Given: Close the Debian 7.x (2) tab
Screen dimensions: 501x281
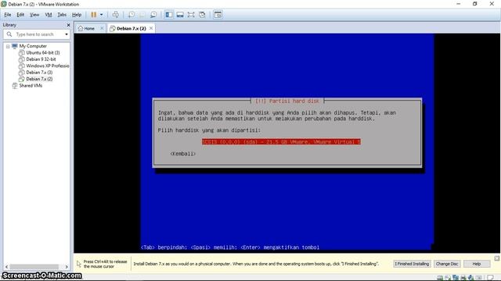Looking at the screenshot, I should (x=151, y=28).
